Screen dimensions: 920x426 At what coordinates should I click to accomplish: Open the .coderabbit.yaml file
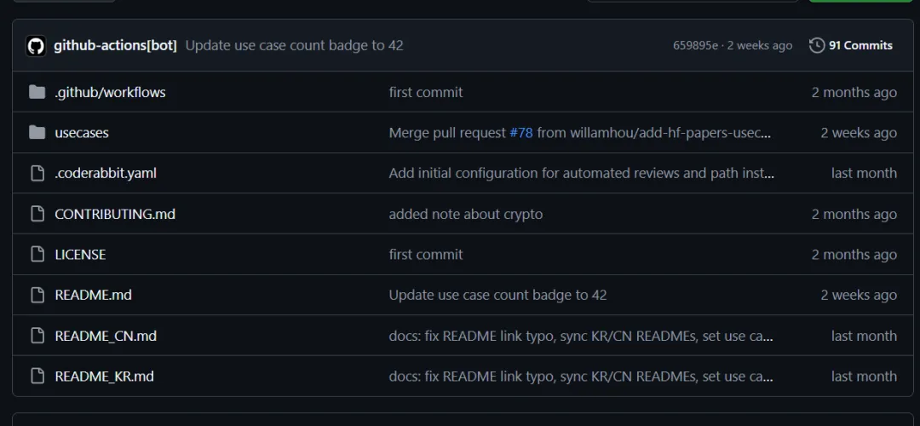[106, 173]
